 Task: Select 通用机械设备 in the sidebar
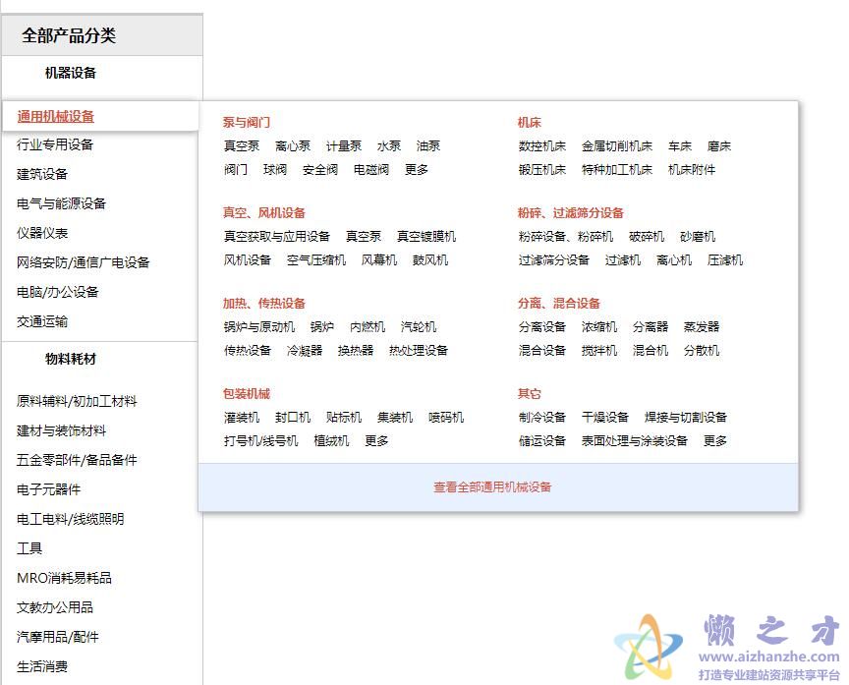click(x=56, y=116)
